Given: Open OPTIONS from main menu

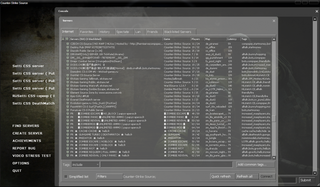Looking at the screenshot, I should click(21, 163).
